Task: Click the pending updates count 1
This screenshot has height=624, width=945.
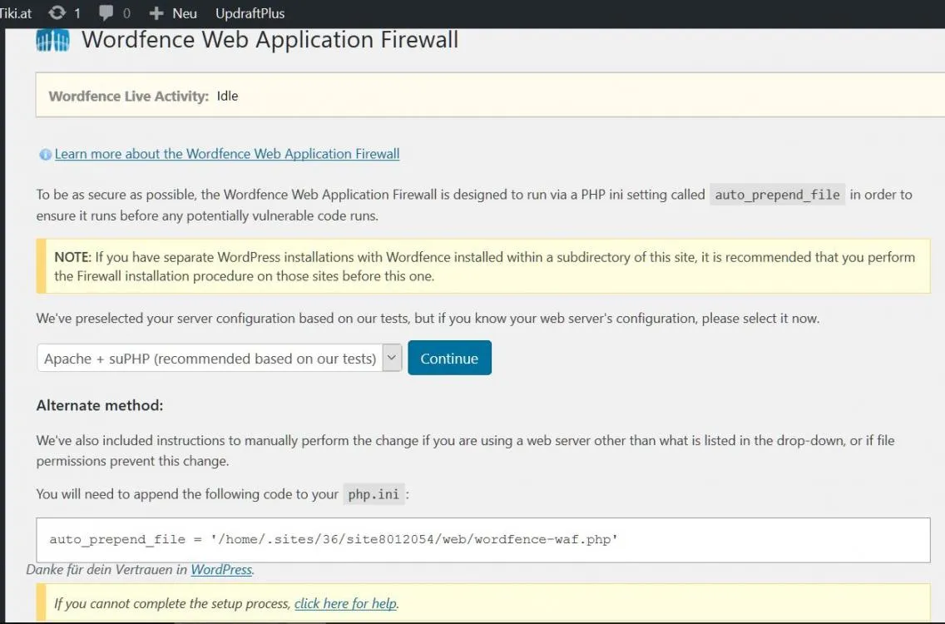Action: coord(77,13)
